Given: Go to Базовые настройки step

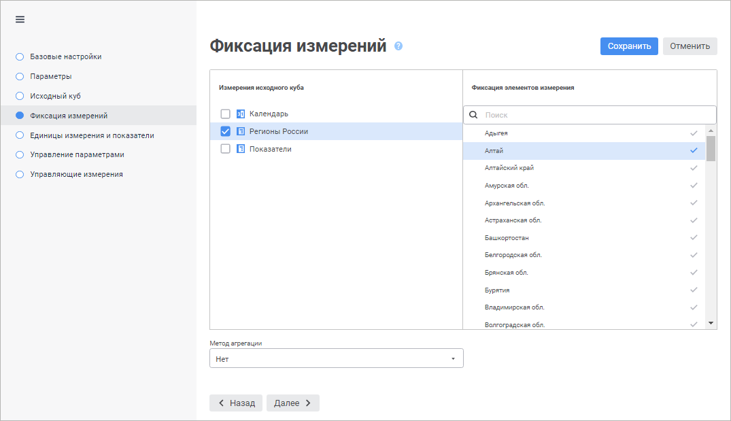Looking at the screenshot, I should click(x=65, y=56).
